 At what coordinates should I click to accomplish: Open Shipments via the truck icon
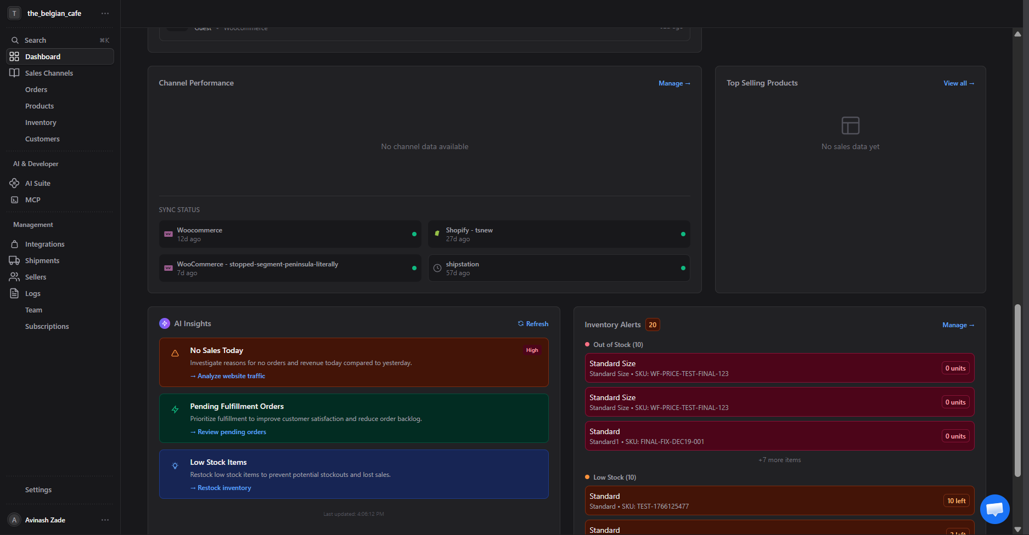click(x=14, y=261)
